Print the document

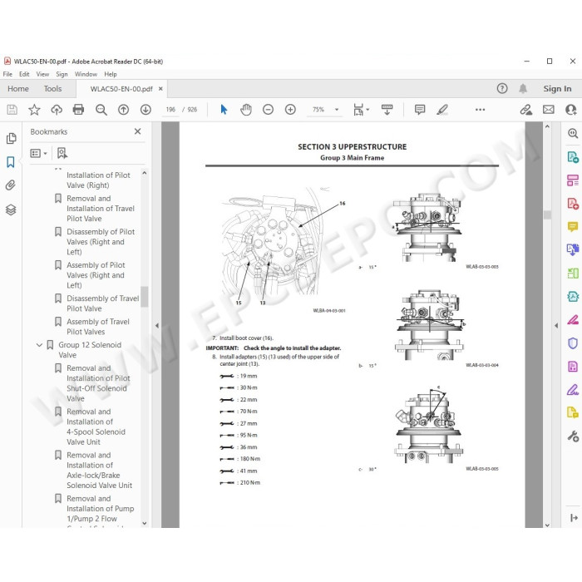click(78, 110)
